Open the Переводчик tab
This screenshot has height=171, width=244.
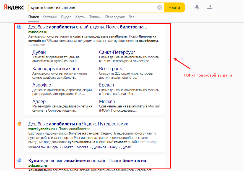tap(115, 17)
